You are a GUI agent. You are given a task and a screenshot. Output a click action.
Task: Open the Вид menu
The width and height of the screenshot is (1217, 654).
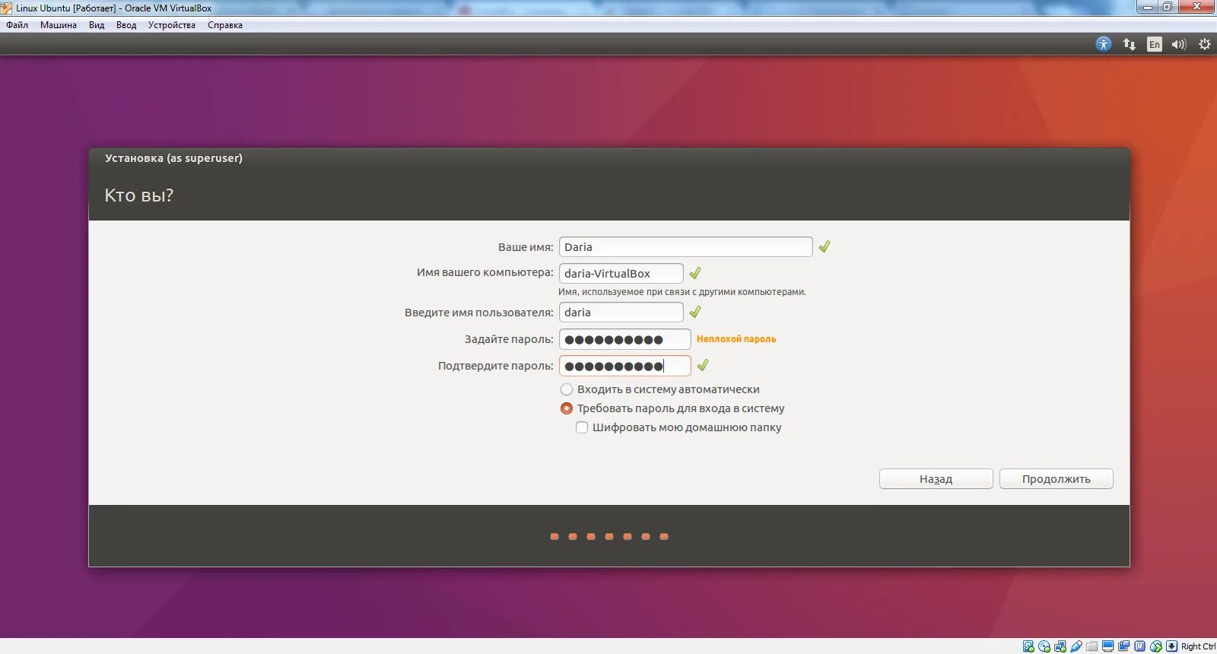point(97,25)
